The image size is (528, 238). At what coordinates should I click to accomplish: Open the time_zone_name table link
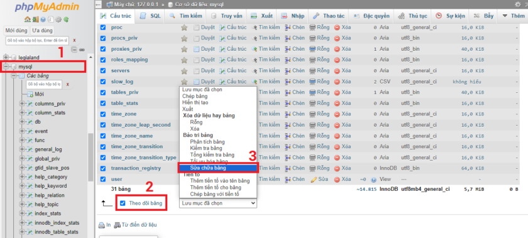point(131,136)
